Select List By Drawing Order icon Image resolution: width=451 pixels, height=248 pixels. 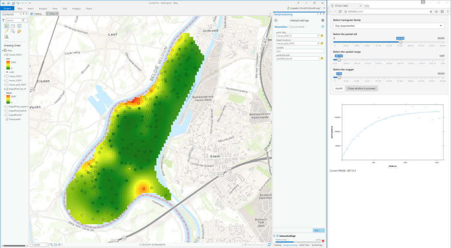point(6,26)
